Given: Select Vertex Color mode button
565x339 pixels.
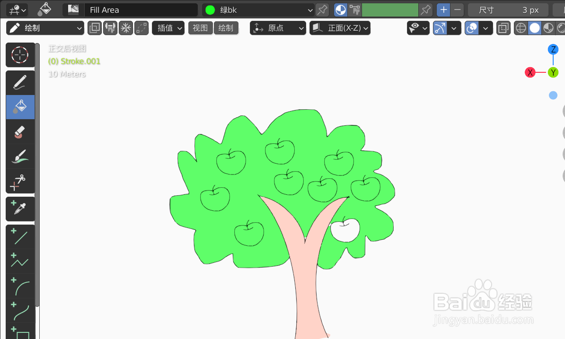Looking at the screenshot, I should click(354, 10).
